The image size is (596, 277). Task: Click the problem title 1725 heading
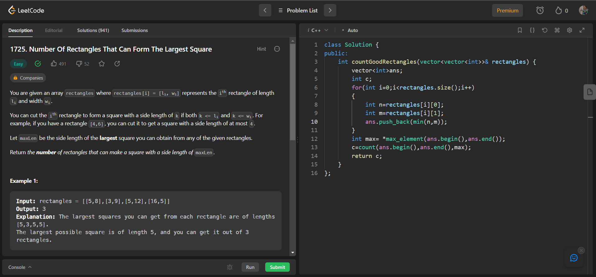111,49
